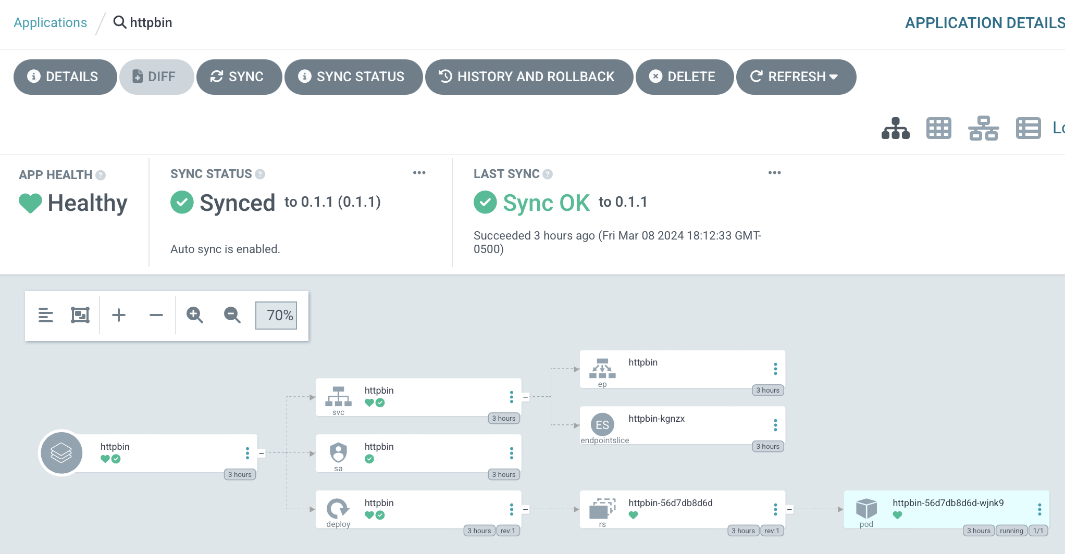
Task: Trigger SYNC for the application
Action: [x=239, y=77]
